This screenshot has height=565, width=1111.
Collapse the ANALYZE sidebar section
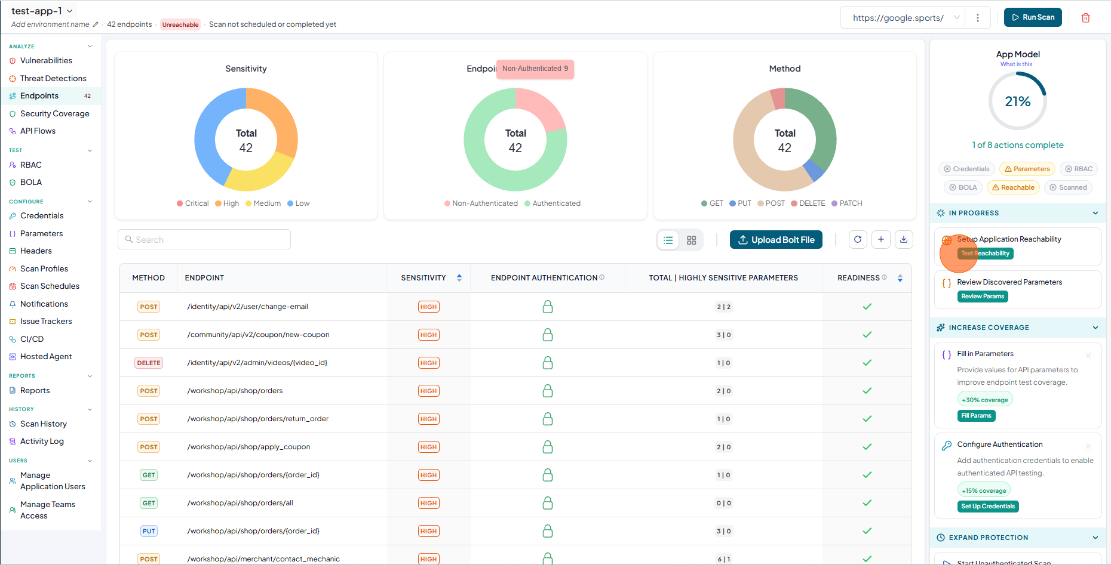[90, 47]
